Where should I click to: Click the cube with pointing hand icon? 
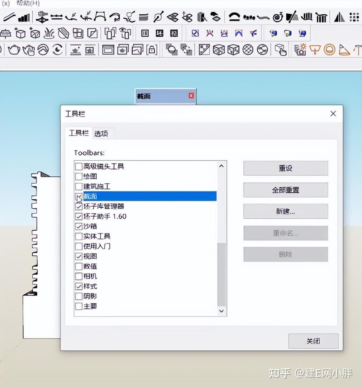click(280, 50)
